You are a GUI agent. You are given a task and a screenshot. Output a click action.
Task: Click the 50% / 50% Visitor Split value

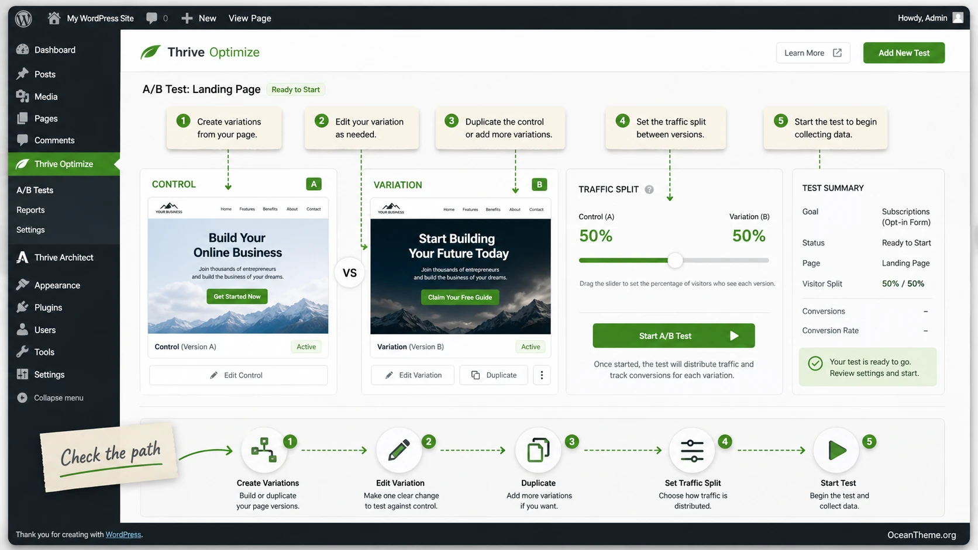point(903,283)
